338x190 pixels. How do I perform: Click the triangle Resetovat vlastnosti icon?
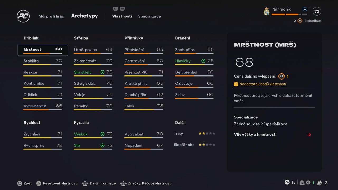39,183
